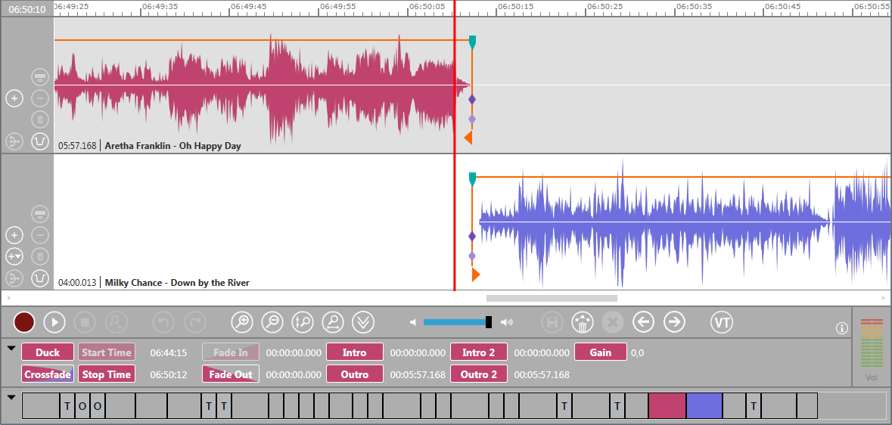
Task: Click the envelope icon on Aretha Franklin track
Action: 40,141
